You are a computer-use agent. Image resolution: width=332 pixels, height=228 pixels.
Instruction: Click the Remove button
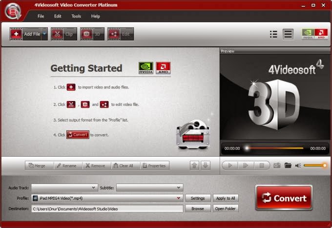[x=97, y=166]
